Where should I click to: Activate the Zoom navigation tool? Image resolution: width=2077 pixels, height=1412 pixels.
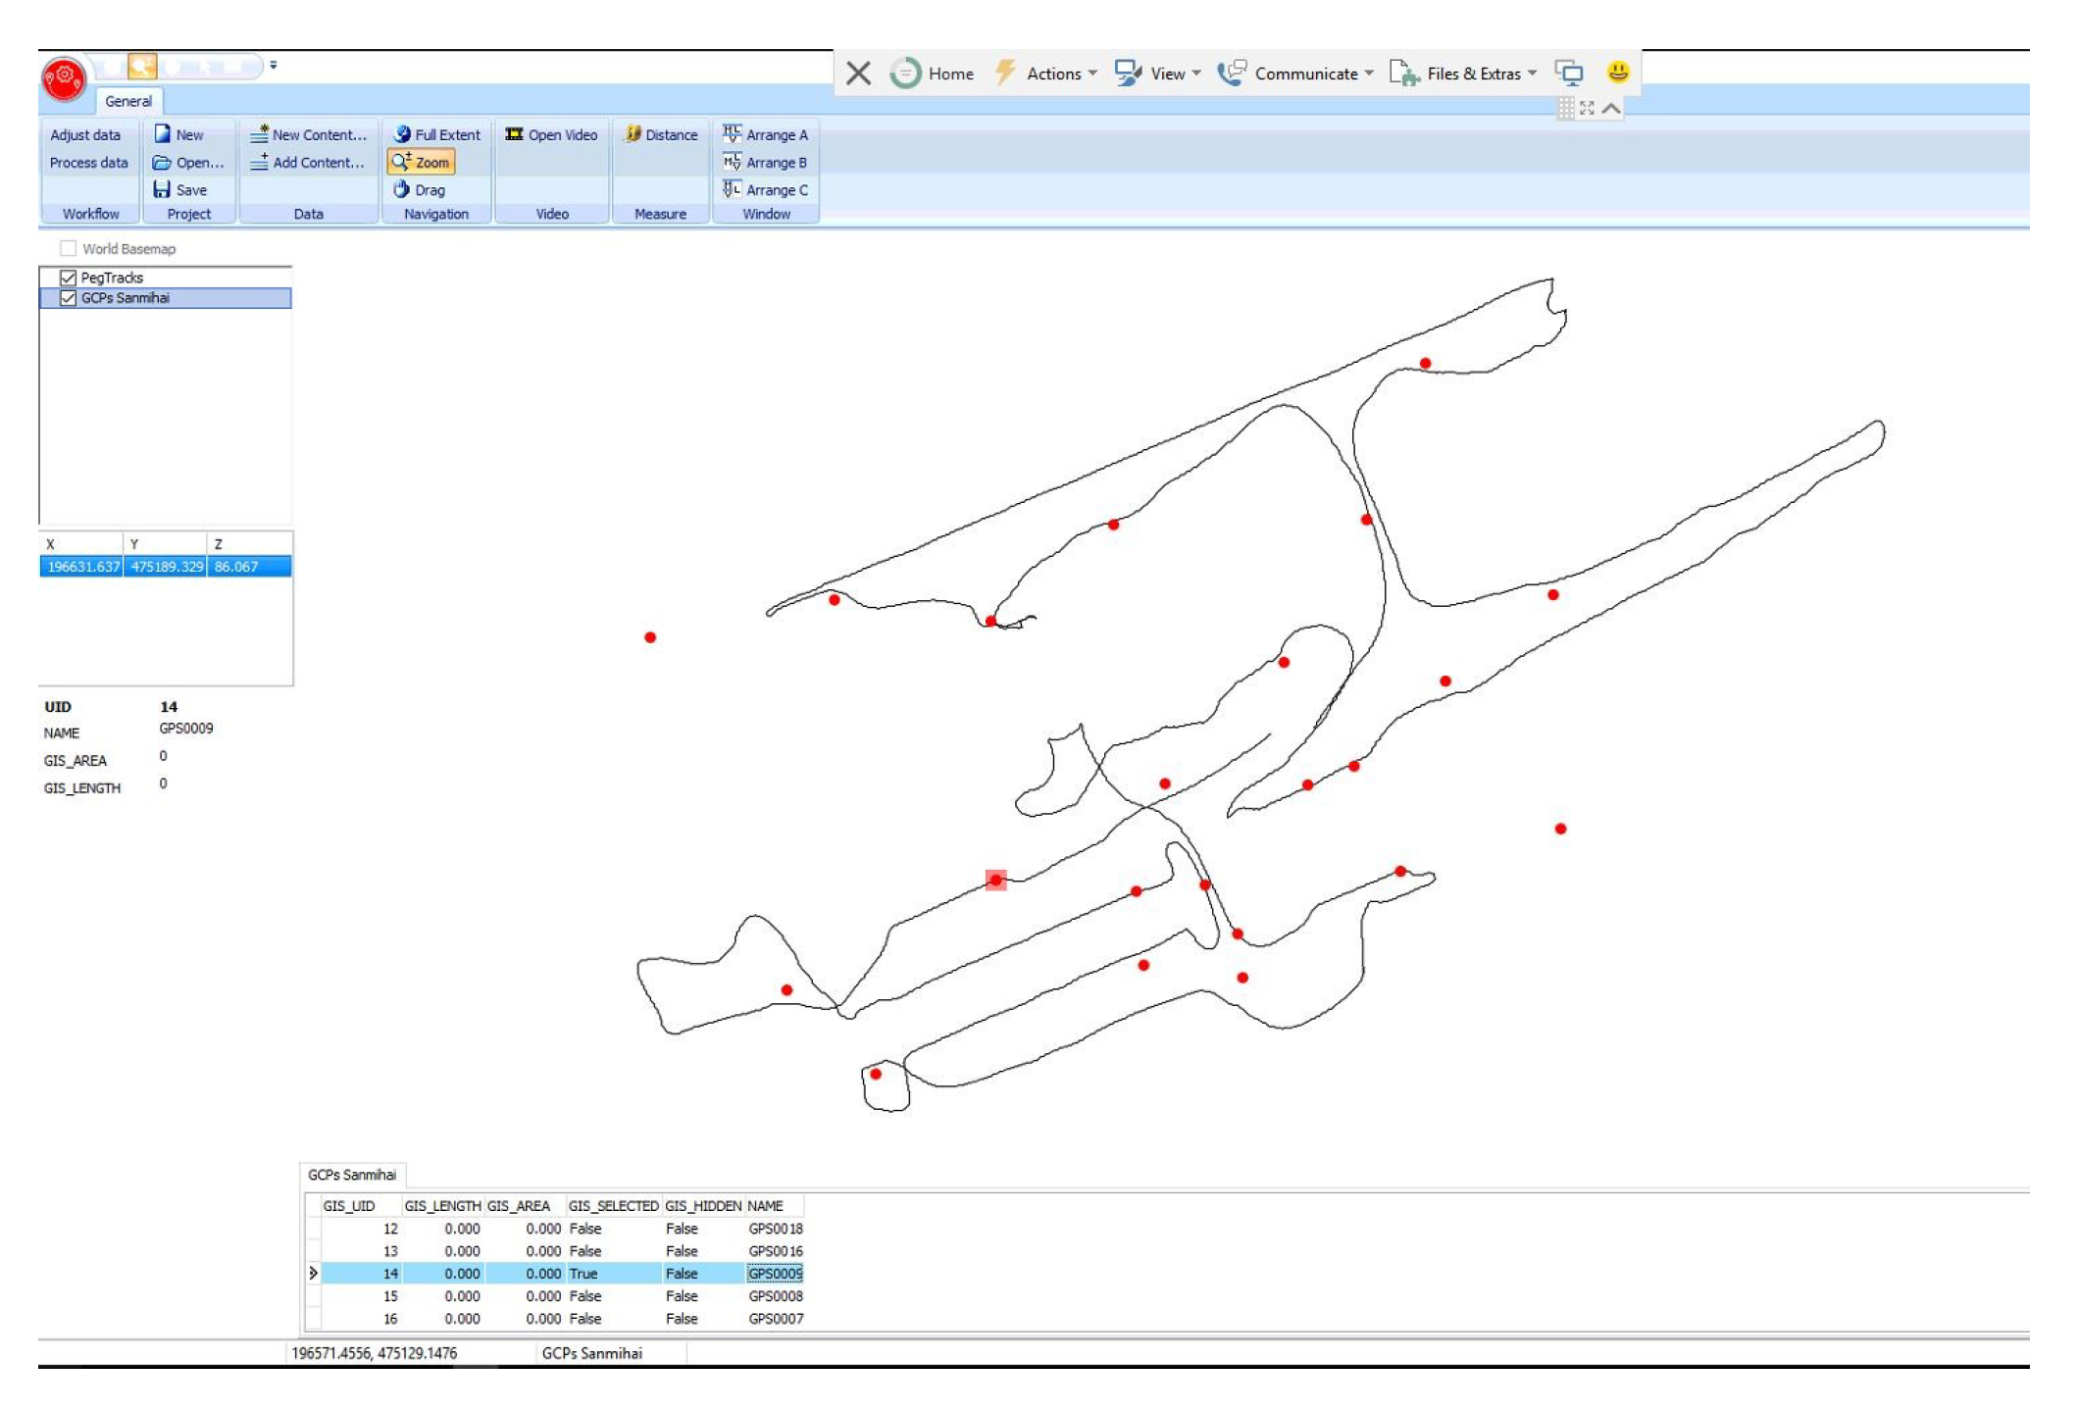pyautogui.click(x=422, y=163)
